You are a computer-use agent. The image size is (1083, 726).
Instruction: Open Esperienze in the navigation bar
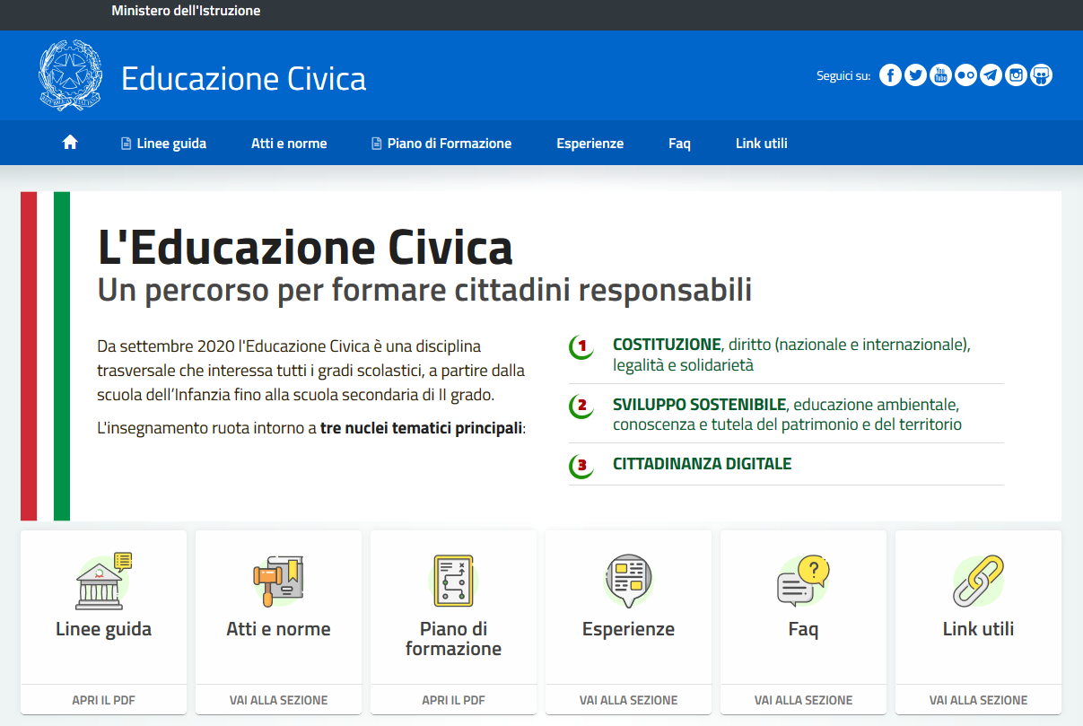(x=590, y=144)
